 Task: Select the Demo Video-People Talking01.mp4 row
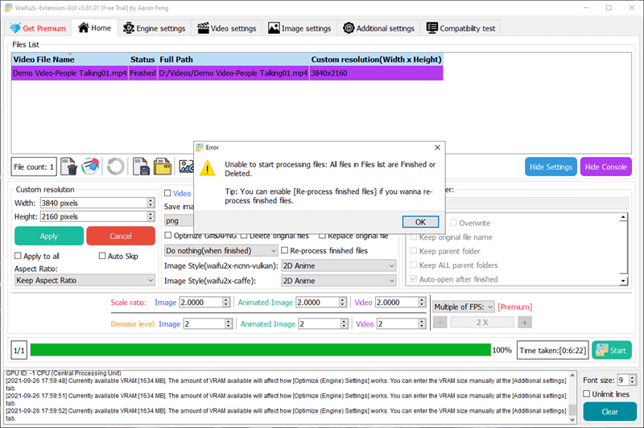pyautogui.click(x=227, y=73)
